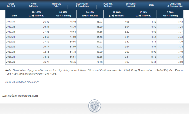Select the 2020:Q1 date cell
189x114 pixels.
(x=14, y=37)
